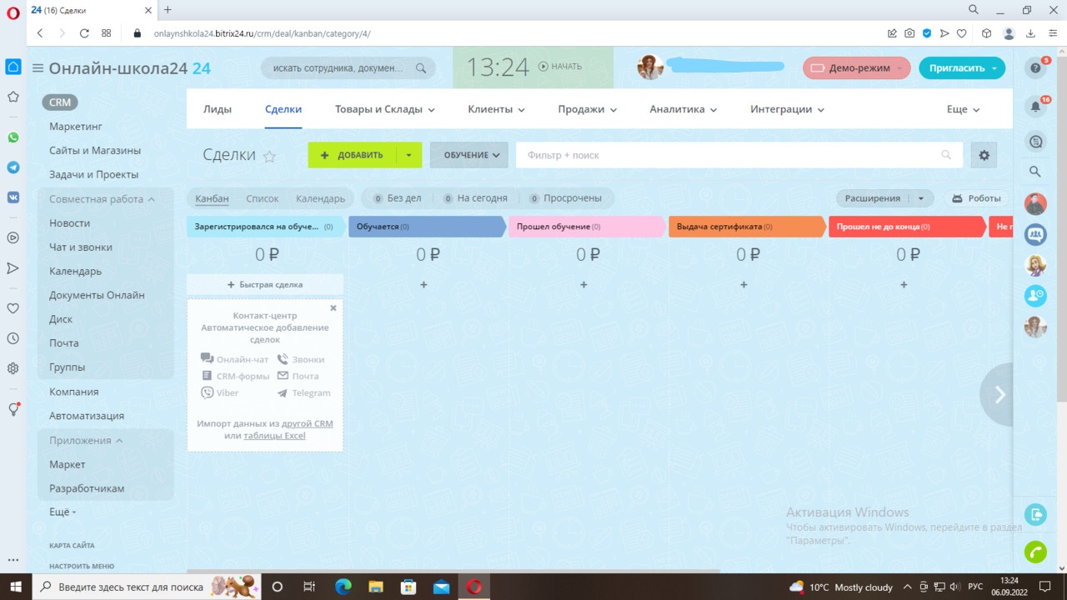1067x600 pixels.
Task: Start workday with НАЧАТЬ button
Action: click(x=560, y=67)
